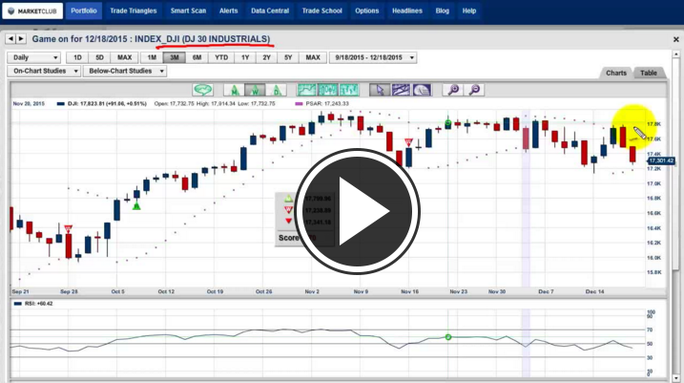Expand the On-Chart Studies dropdown
684x383 pixels.
click(x=44, y=72)
